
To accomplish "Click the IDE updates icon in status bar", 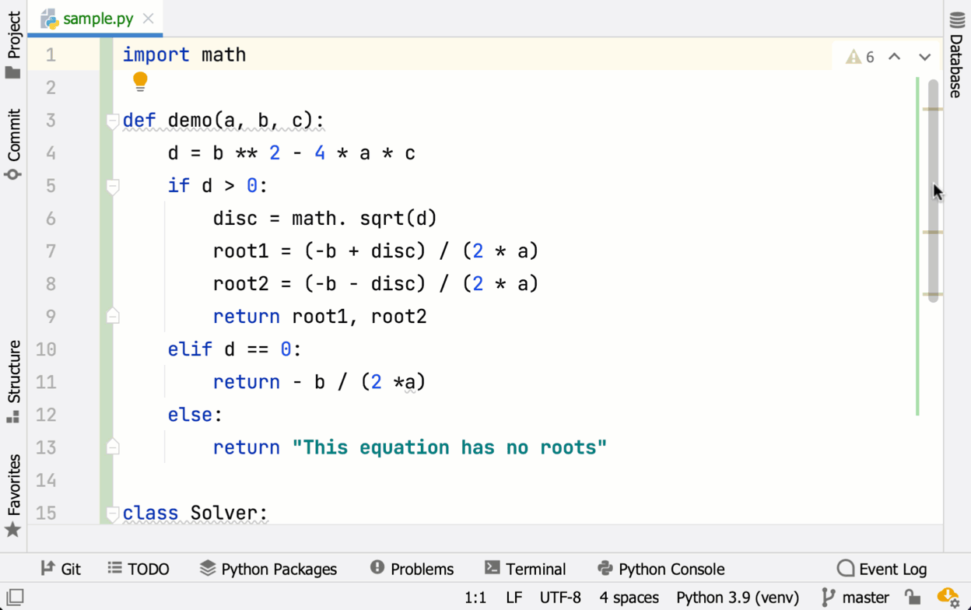I will coord(948,597).
